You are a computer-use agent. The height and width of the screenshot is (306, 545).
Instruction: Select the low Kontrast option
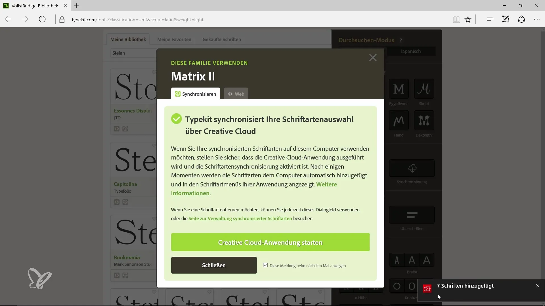click(x=397, y=286)
